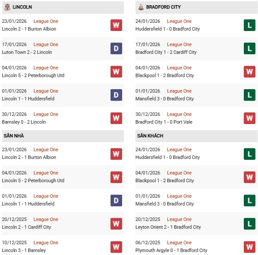This screenshot has height=255, width=258.
Task: Click the W badge for Plymouth Argyle vs Bradford City
Action: point(249,247)
